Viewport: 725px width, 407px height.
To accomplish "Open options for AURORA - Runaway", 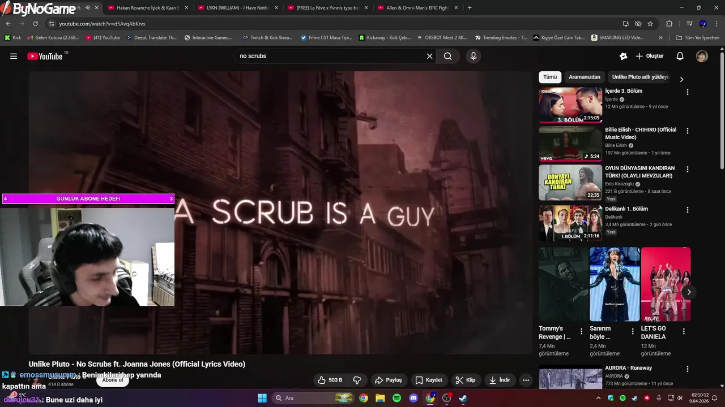I will click(x=688, y=369).
